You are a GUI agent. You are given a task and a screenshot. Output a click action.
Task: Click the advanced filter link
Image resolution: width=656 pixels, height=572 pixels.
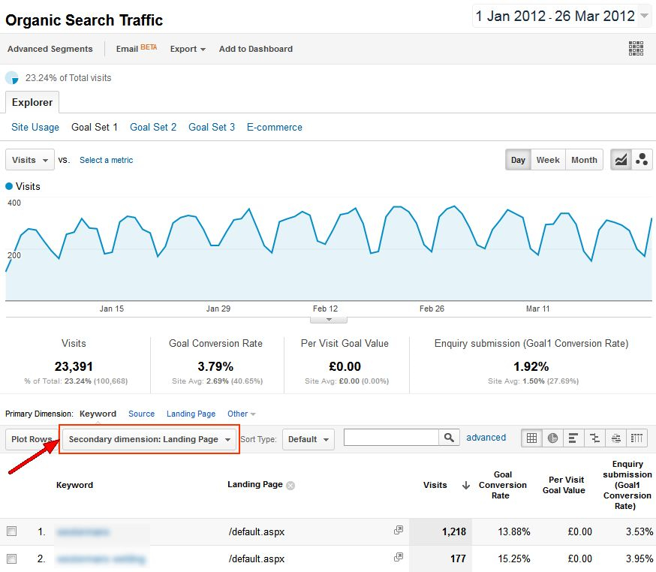click(486, 438)
